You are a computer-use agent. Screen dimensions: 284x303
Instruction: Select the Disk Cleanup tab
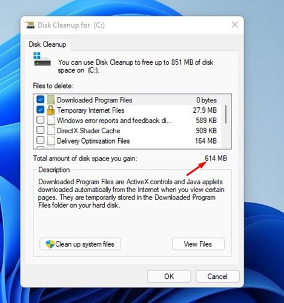(47, 44)
